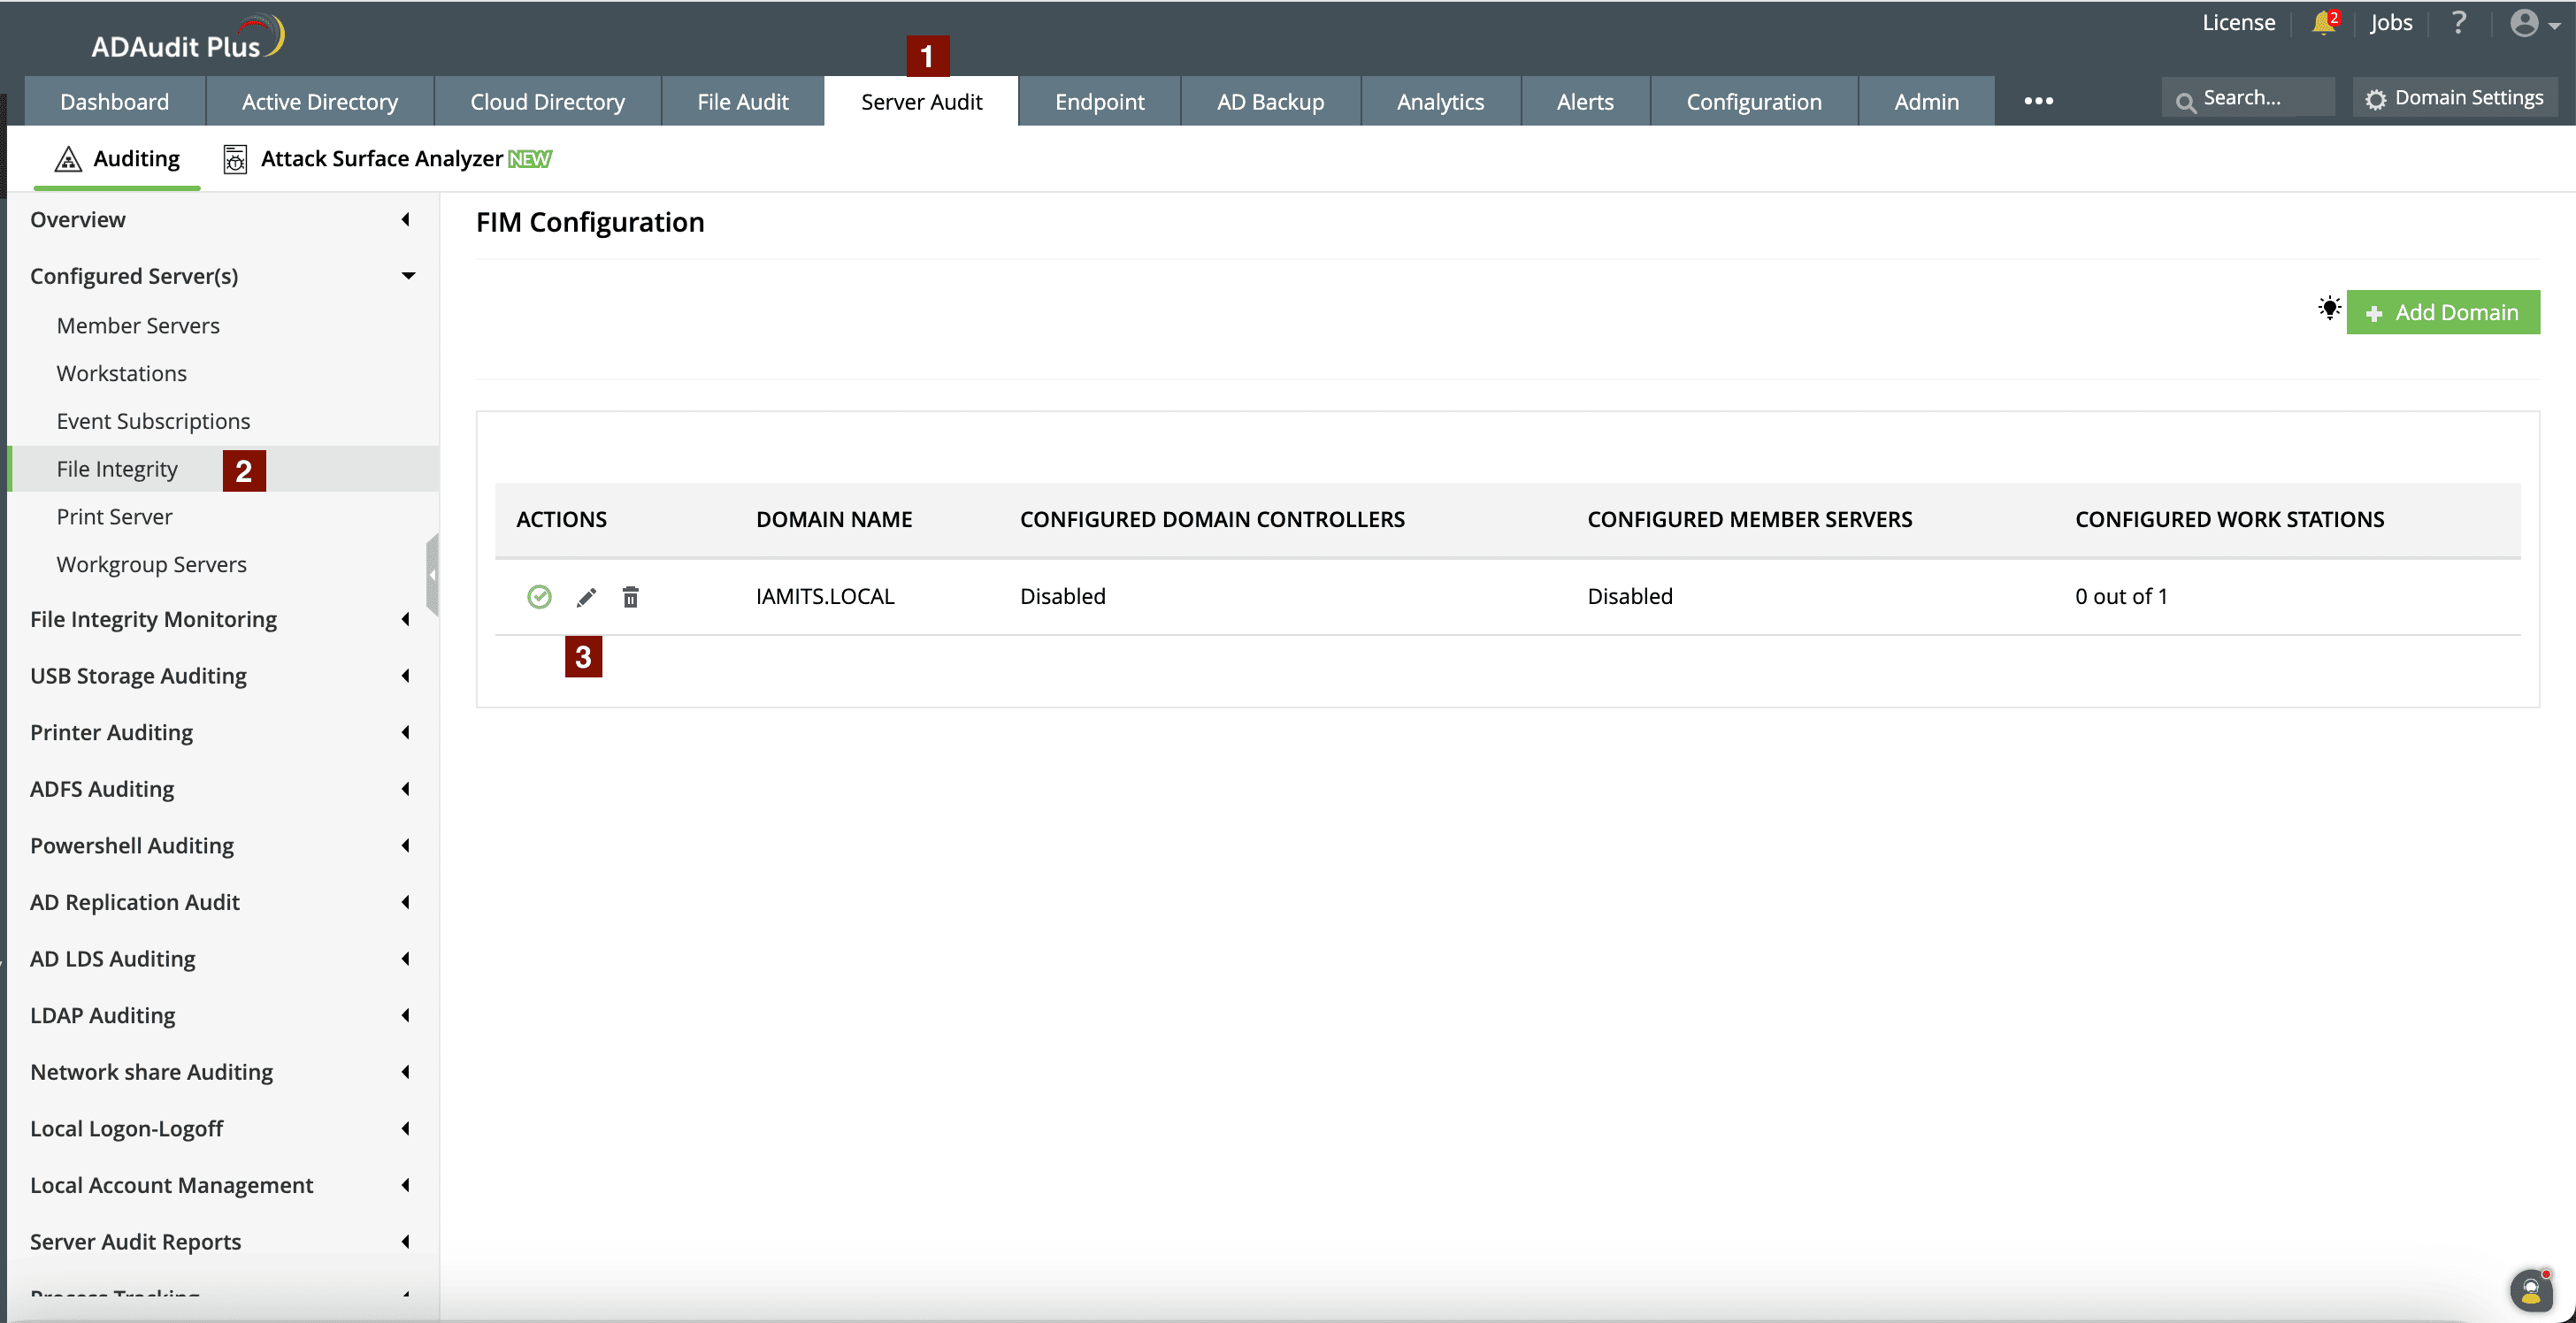Switch to the File Audit tab
Image resolution: width=2576 pixels, height=1323 pixels.
coord(742,101)
